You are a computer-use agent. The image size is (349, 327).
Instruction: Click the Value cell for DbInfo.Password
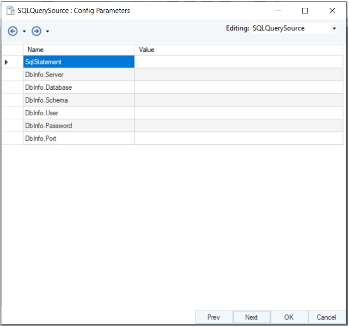[x=239, y=126]
